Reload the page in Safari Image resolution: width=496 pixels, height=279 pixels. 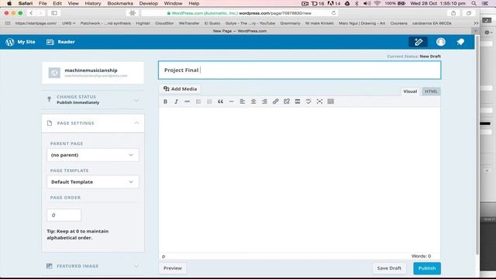(x=333, y=13)
